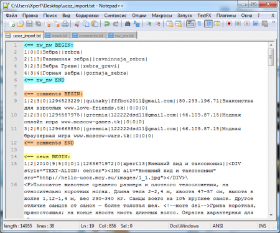
Task: Save the file with the floppy icon
Action: [x=29, y=24]
